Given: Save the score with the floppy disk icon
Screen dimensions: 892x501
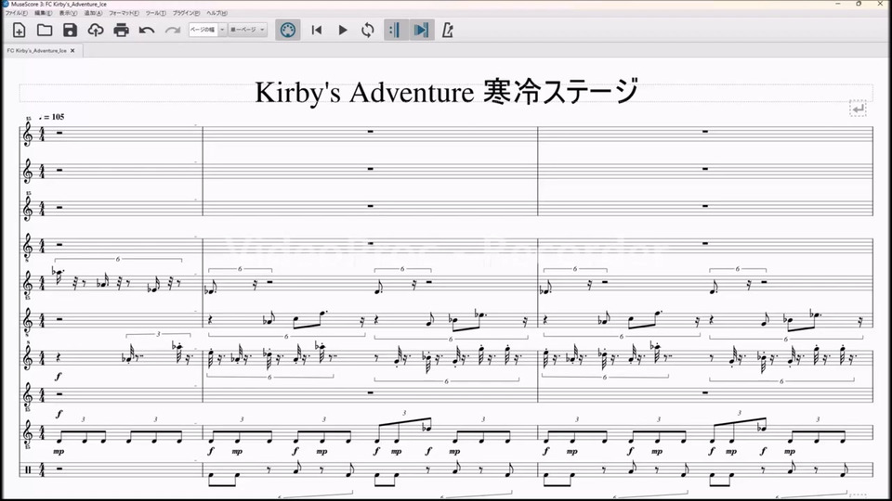Looking at the screenshot, I should pos(70,30).
